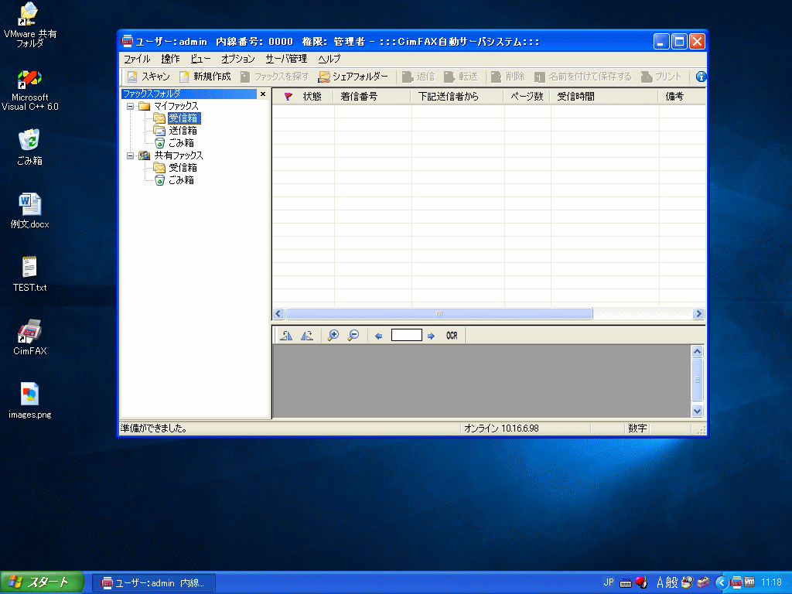The width and height of the screenshot is (792, 594).
Task: Collapse the マイファックス tree node
Action: pos(130,106)
